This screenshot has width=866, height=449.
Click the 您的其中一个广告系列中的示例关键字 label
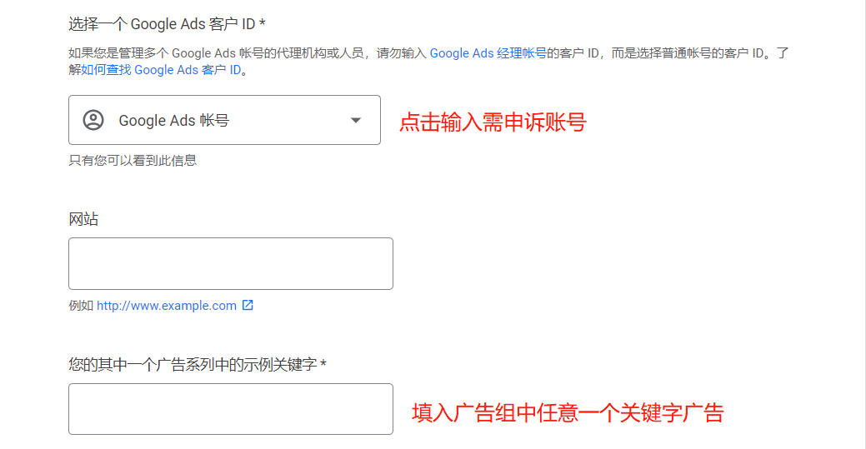193,364
